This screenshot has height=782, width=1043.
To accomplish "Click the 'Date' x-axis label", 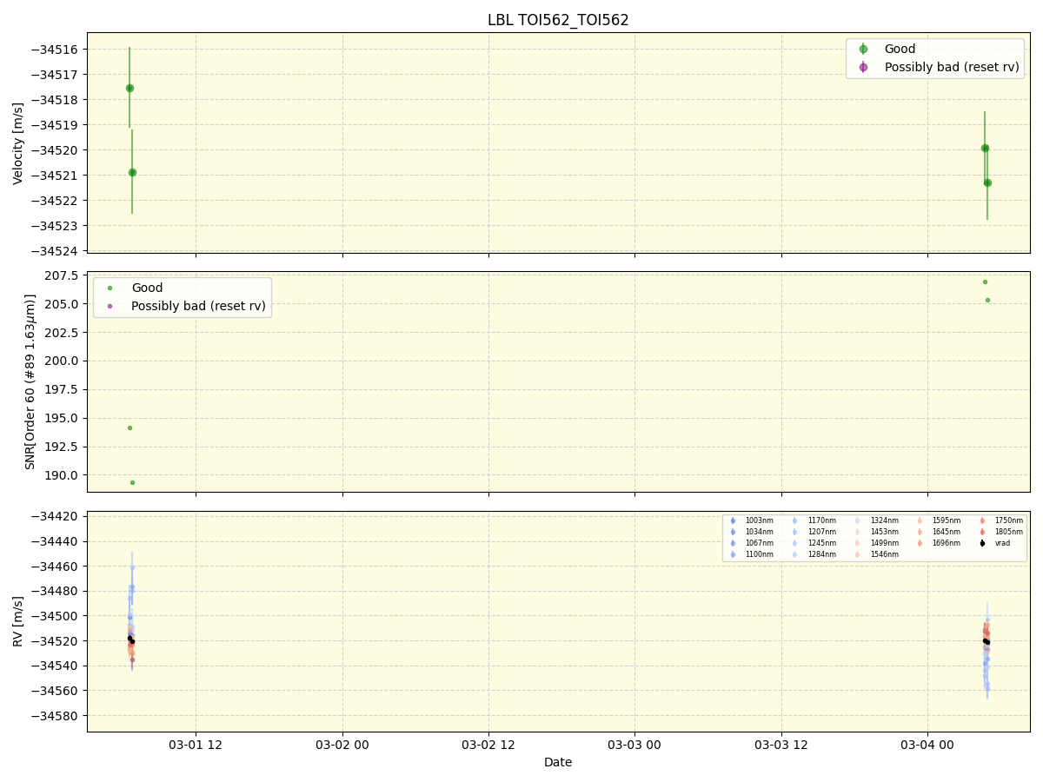I will point(558,762).
